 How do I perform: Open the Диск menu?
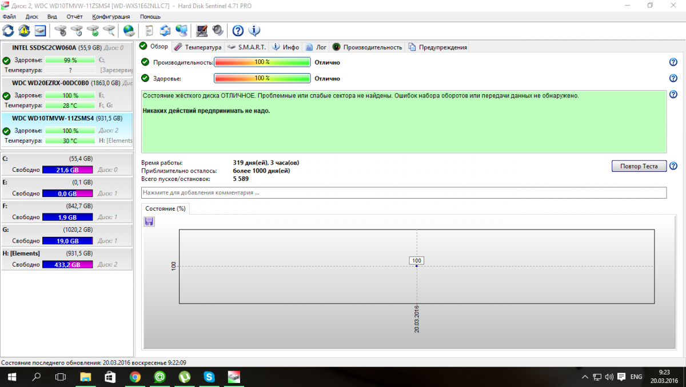(x=32, y=17)
